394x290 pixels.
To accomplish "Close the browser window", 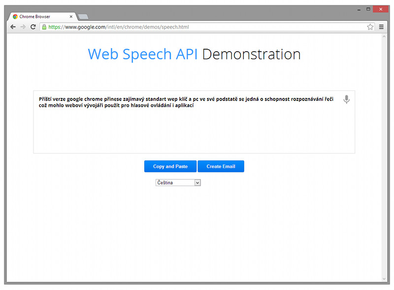I will tap(381, 9).
